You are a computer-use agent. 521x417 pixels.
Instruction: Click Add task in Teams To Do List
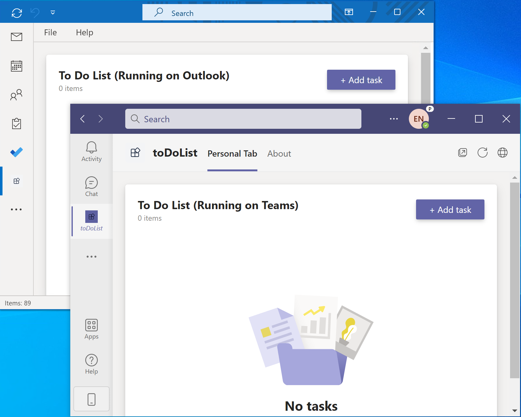450,209
